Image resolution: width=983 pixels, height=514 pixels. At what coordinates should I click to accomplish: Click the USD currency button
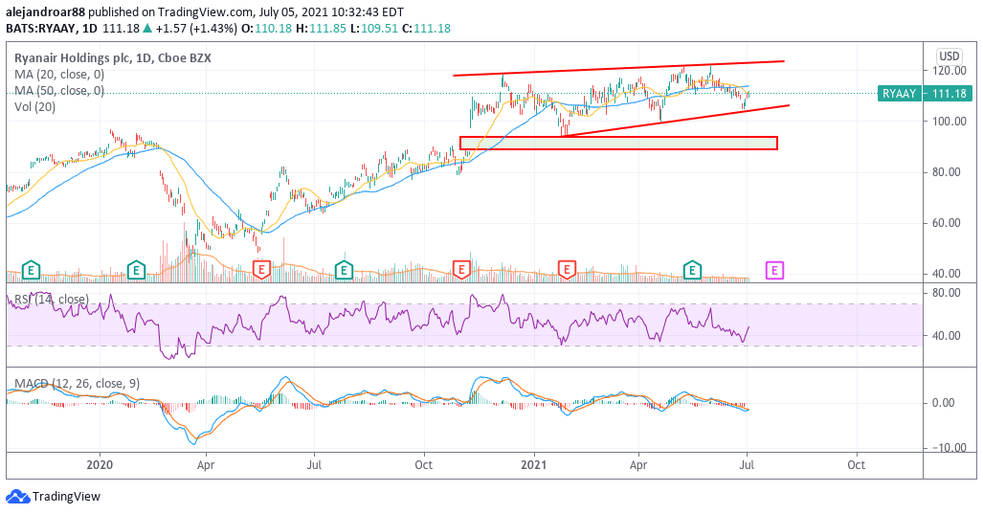949,56
